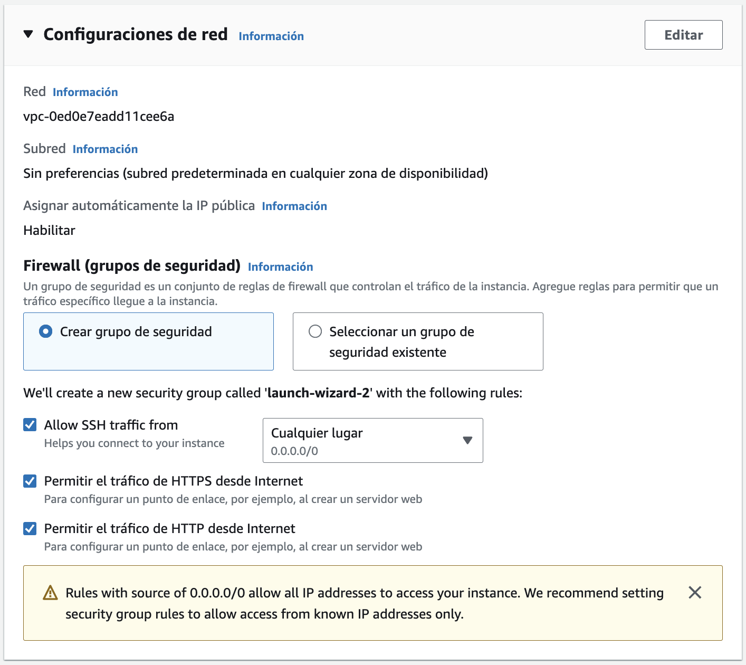Open Información link beside Red
The height and width of the screenshot is (665, 746).
click(85, 92)
